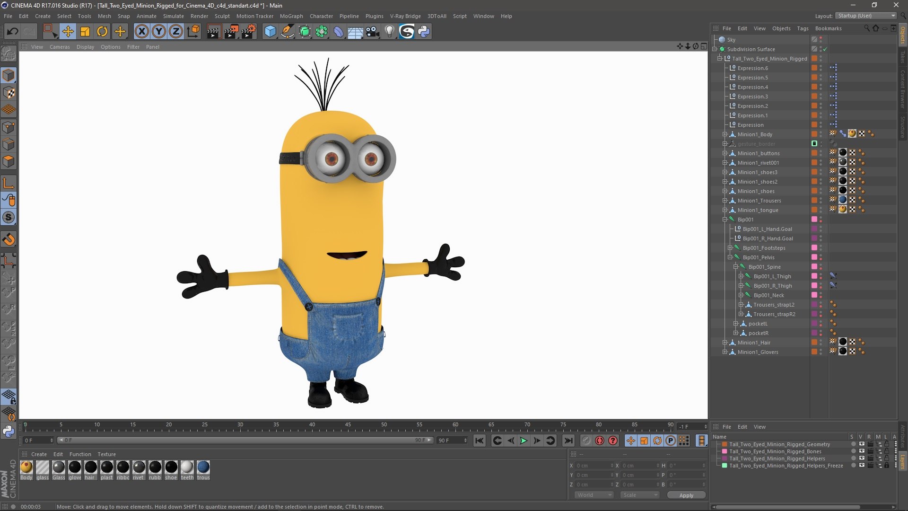Select the Texture mode icon

[x=9, y=93]
